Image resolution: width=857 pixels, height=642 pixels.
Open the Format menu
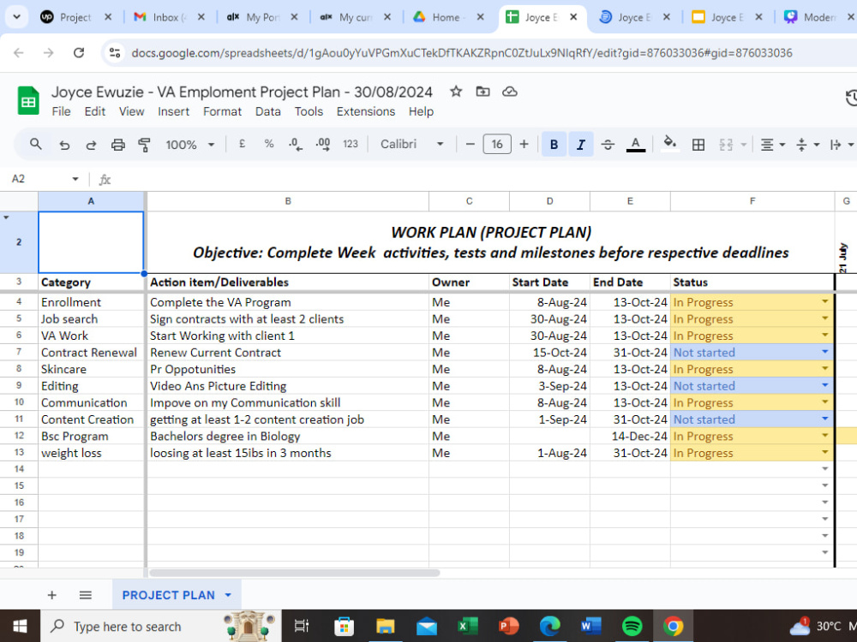click(222, 111)
